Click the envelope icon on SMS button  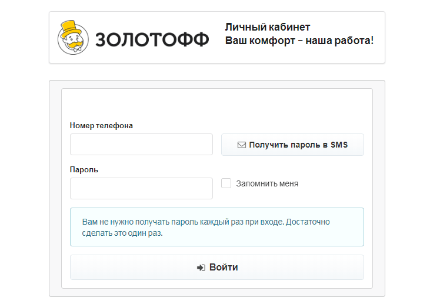point(242,145)
